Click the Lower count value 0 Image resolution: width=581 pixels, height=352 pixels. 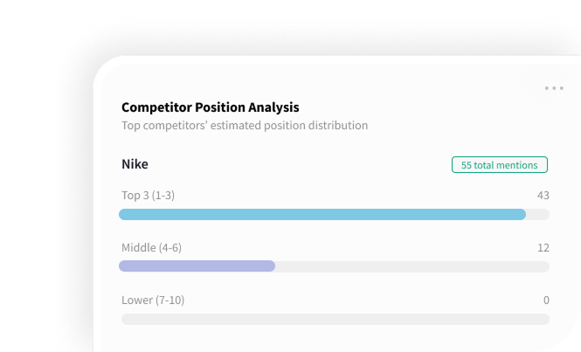[546, 300]
